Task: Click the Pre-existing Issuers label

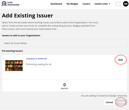Action: 12,51
